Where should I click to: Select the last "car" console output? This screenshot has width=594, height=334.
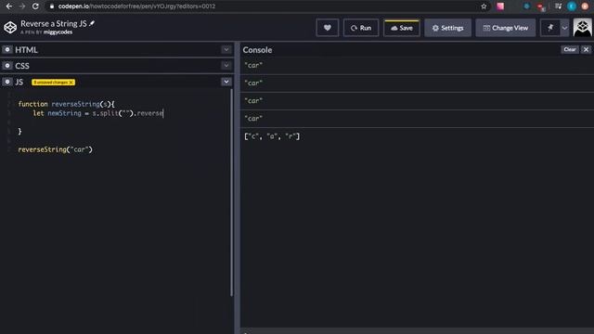pyautogui.click(x=253, y=119)
